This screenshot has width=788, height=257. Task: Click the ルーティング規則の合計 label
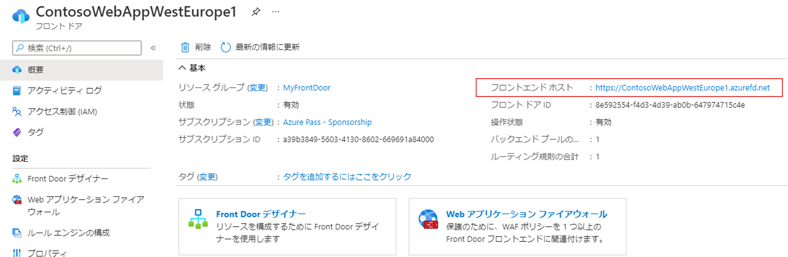535,157
